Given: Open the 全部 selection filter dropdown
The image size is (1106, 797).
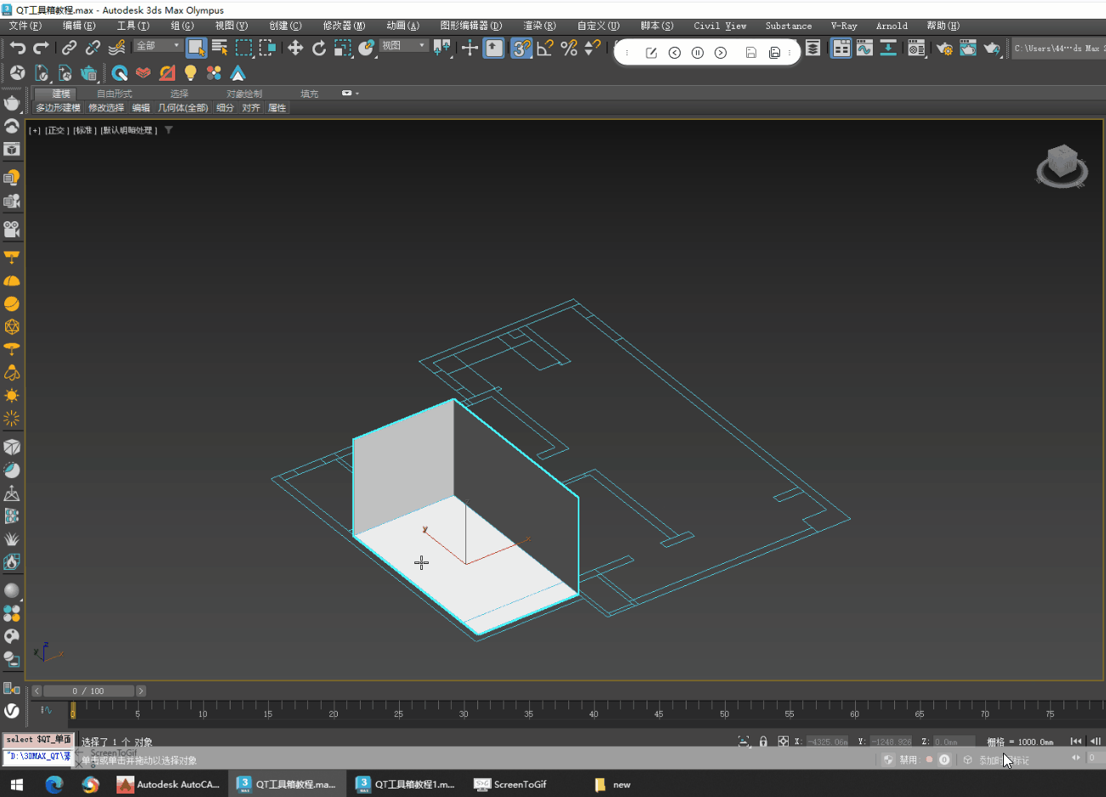Looking at the screenshot, I should pyautogui.click(x=158, y=46).
